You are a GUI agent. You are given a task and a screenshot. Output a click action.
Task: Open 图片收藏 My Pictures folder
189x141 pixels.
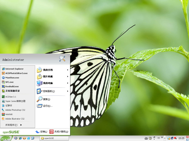45,77
